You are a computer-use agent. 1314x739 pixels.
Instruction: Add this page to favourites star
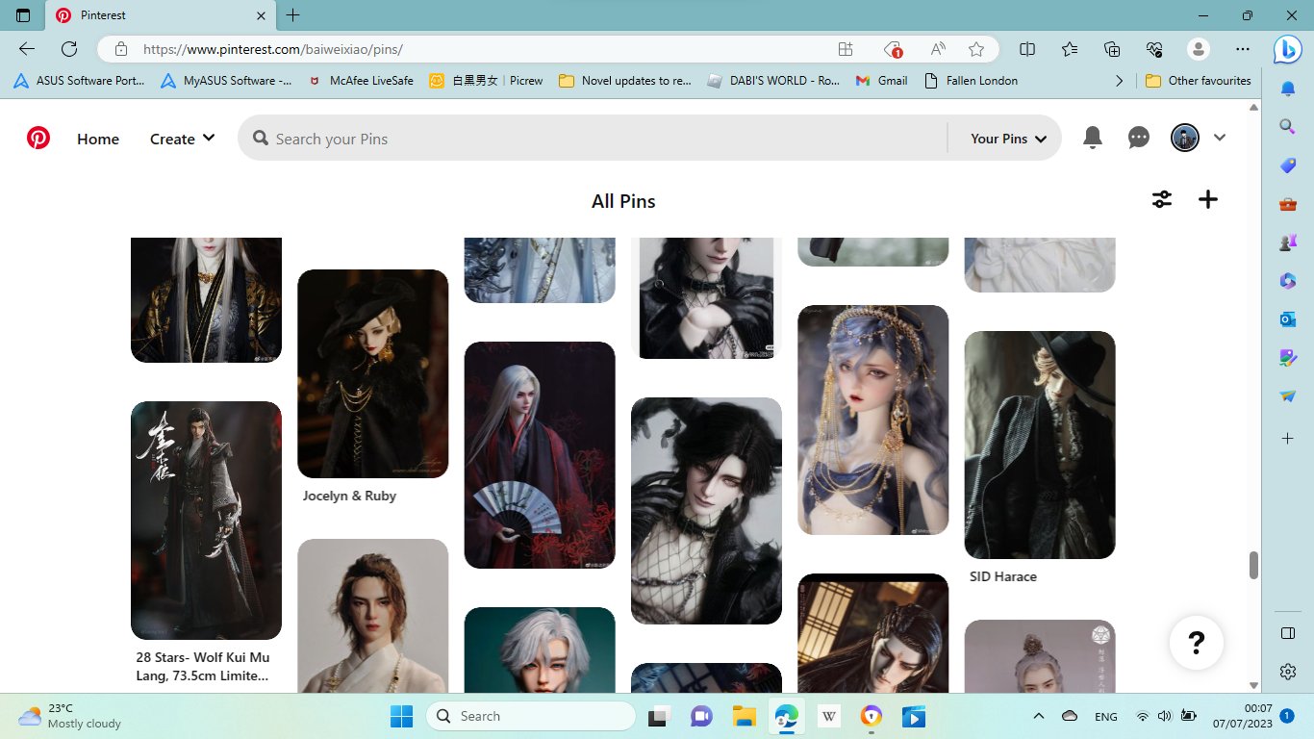tap(976, 49)
